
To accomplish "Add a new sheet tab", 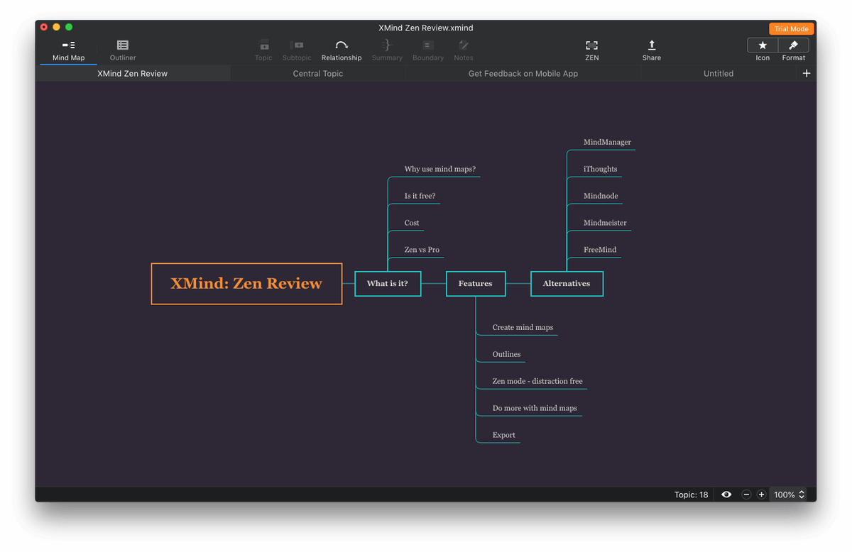I will 806,73.
